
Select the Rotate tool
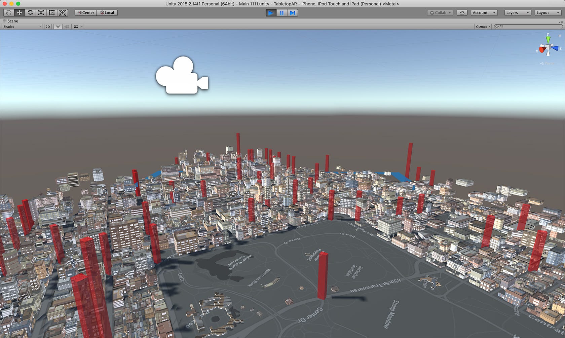click(30, 13)
